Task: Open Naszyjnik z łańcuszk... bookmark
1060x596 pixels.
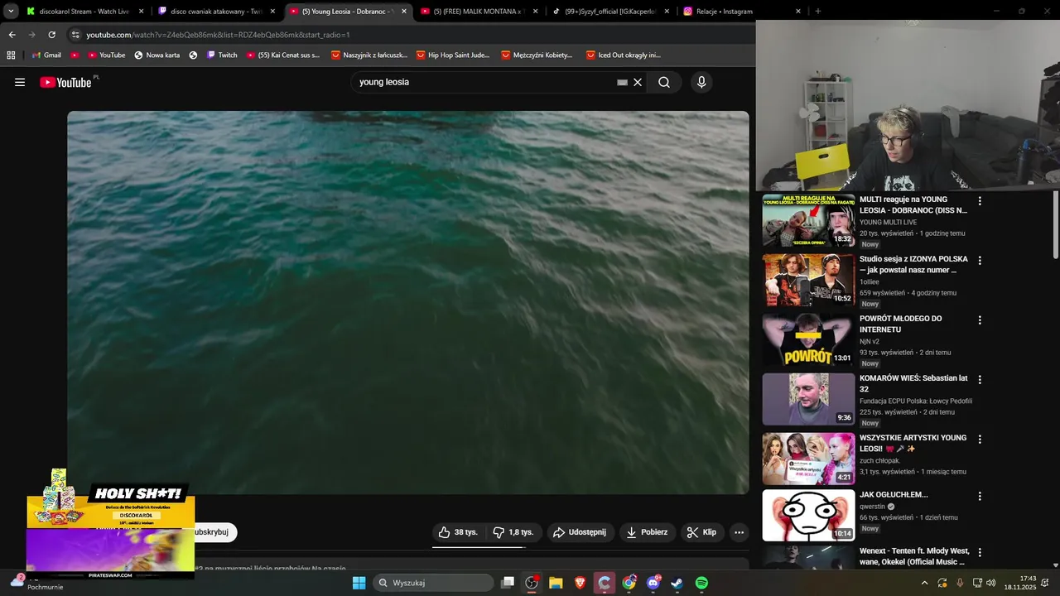Action: [369, 55]
